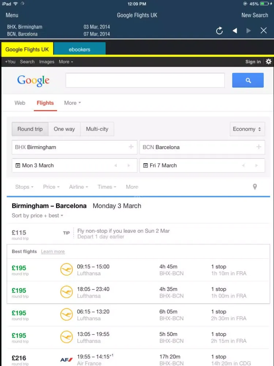Click the Sign in link

(x=253, y=61)
